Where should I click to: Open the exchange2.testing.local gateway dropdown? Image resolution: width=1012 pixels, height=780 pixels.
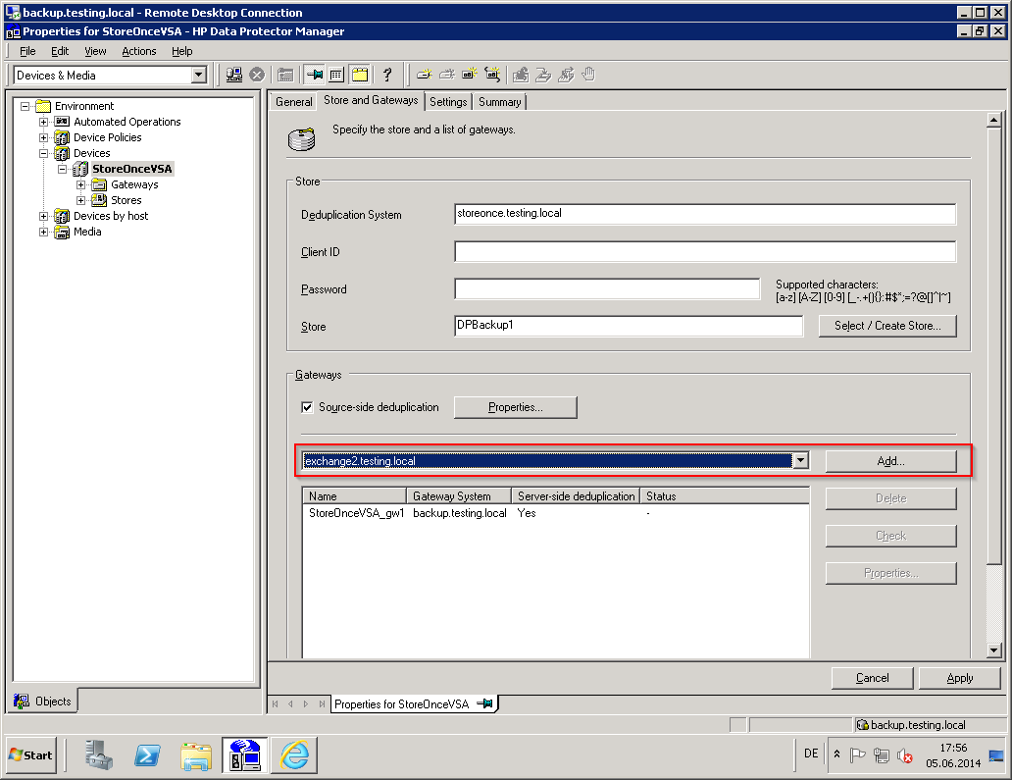click(x=800, y=460)
